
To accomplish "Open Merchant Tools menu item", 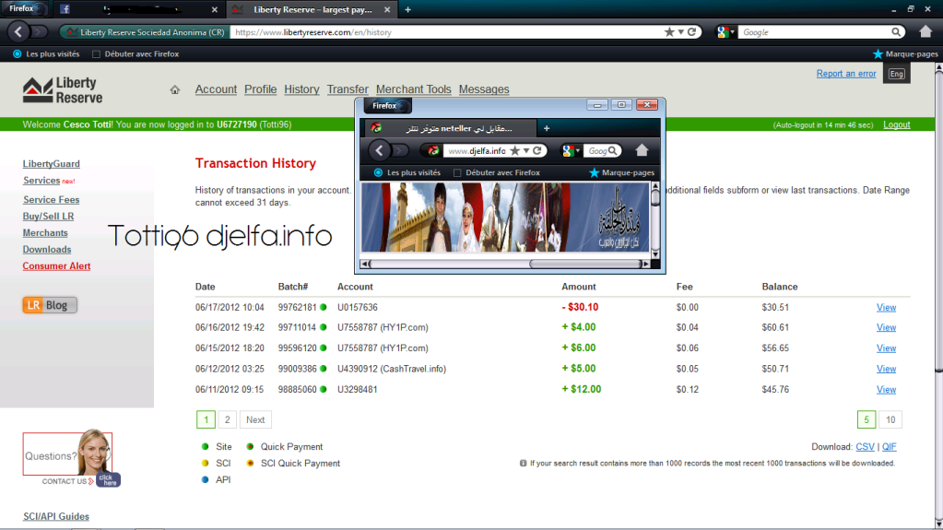I will point(414,89).
